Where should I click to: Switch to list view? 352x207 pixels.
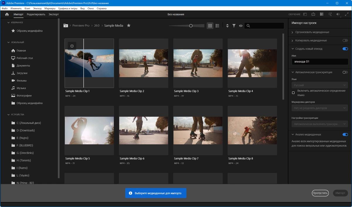[x=217, y=26]
